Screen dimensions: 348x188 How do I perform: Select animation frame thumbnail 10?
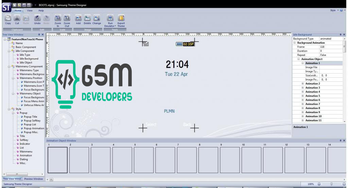tap(251, 160)
